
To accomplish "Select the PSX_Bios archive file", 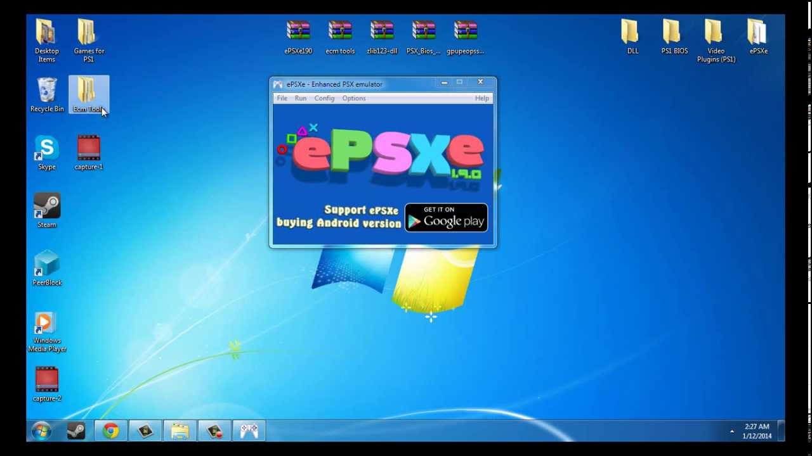I will pos(424,37).
